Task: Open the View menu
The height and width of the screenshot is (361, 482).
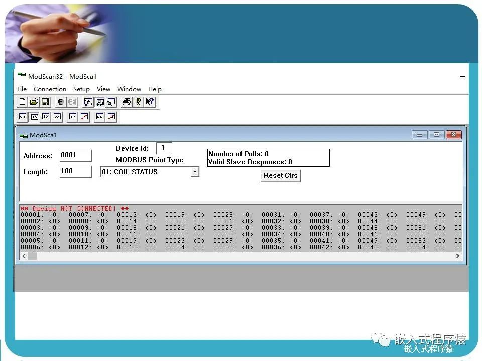Action: click(x=103, y=89)
